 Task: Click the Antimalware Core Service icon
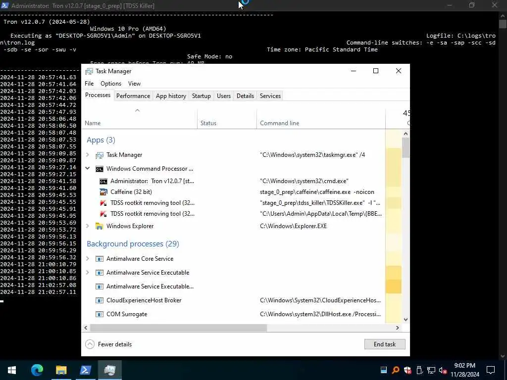(x=99, y=259)
